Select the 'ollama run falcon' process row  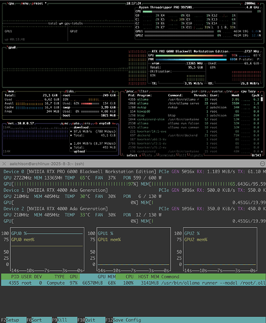pyautogui.click(x=193, y=123)
